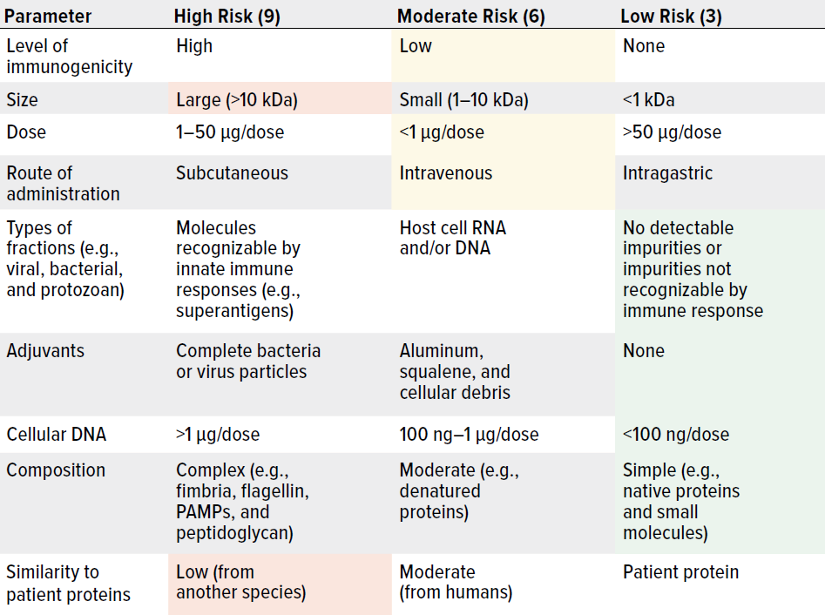Click the "Intravenous" cell
The width and height of the screenshot is (825, 615).
click(x=446, y=173)
